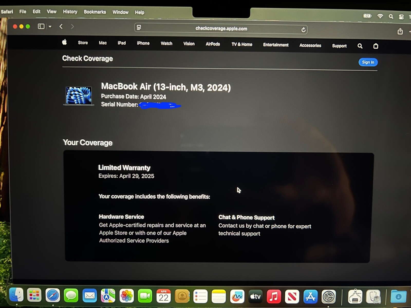The height and width of the screenshot is (308, 411).
Task: Click the 'Hardware Service' heading
Action: [x=121, y=217]
